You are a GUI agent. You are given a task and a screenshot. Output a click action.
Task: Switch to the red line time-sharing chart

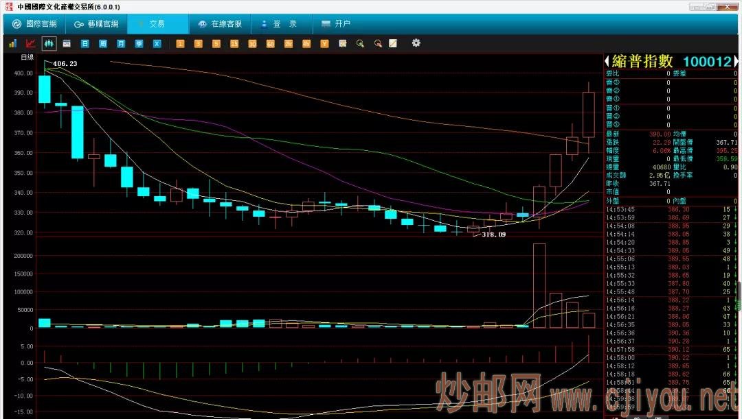[30, 43]
